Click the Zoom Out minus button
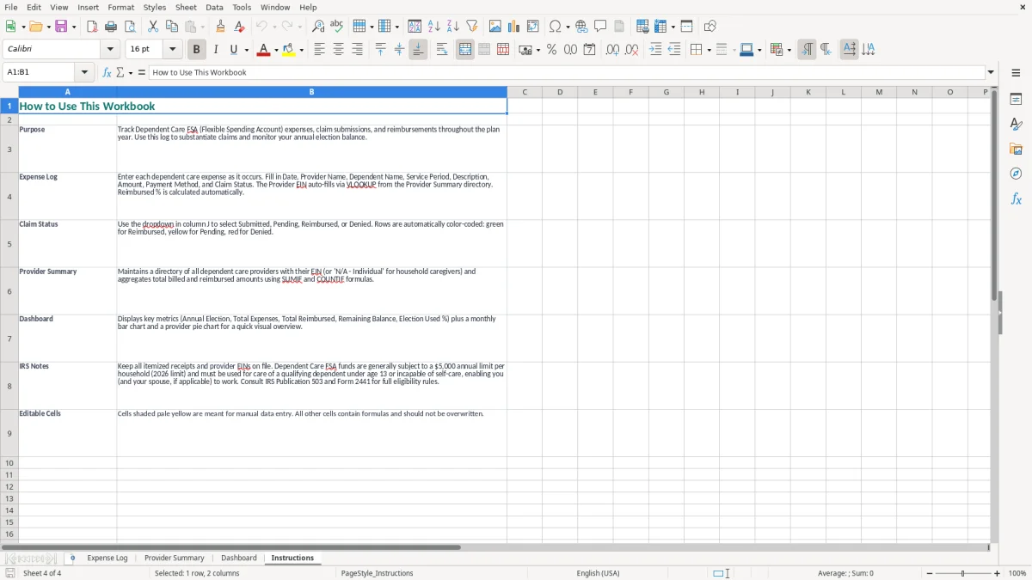Screen dimensions: 1032x580 (x=929, y=573)
